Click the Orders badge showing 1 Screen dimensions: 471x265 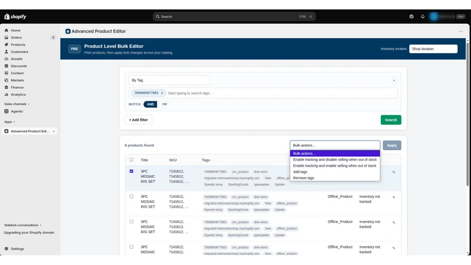(53, 38)
